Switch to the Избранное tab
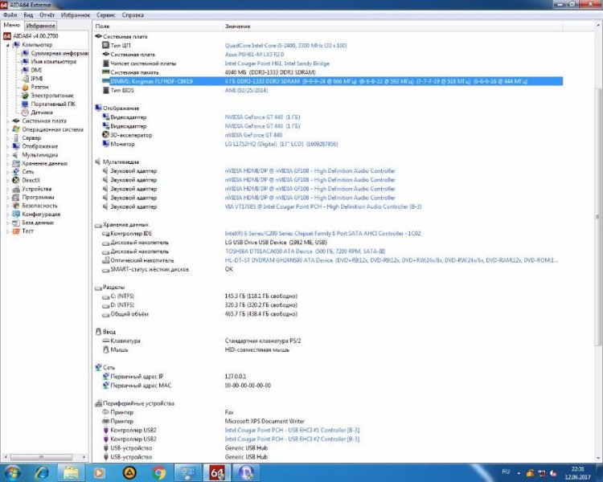Image resolution: width=603 pixels, height=482 pixels. pos(40,26)
